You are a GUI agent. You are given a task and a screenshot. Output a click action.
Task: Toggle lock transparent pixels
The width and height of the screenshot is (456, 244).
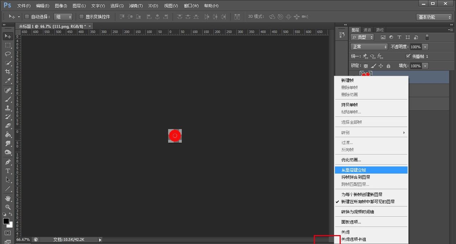pyautogui.click(x=366, y=66)
